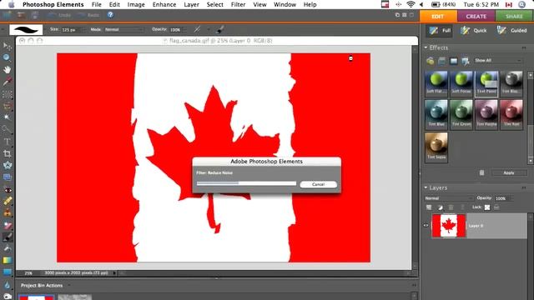Select the Layer 0 thumbnail

[449, 226]
